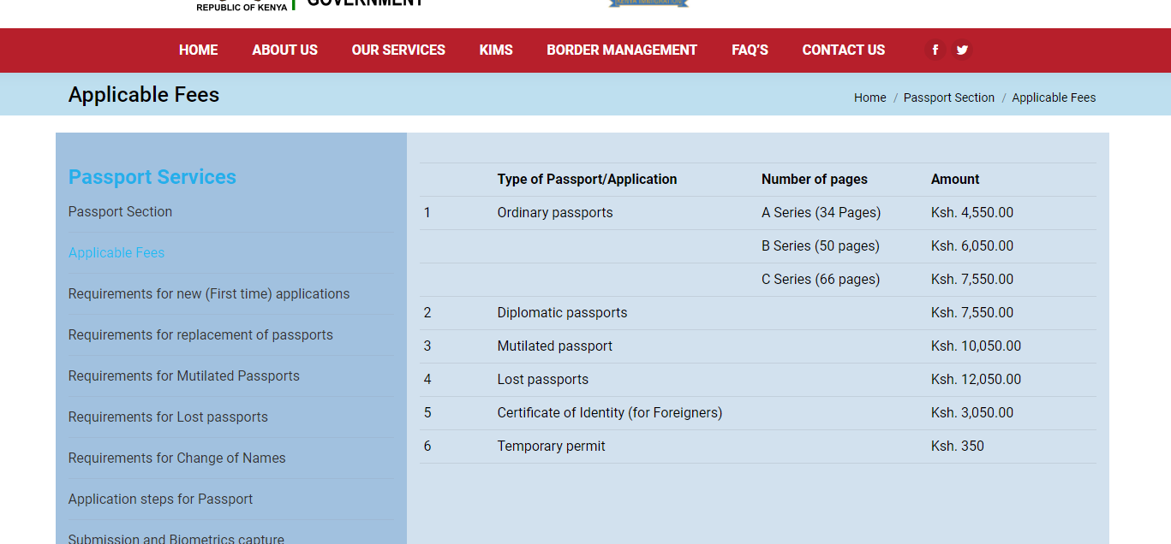Click the Passport Services sidebar heading

tap(152, 177)
